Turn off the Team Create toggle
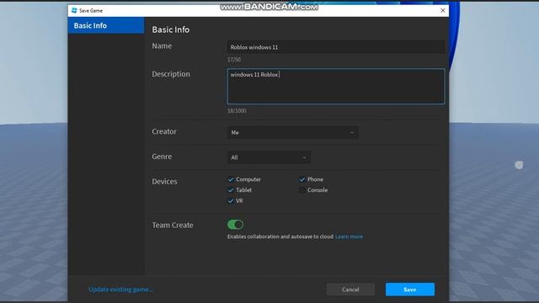Viewport: 539px width, 303px height. pos(235,225)
